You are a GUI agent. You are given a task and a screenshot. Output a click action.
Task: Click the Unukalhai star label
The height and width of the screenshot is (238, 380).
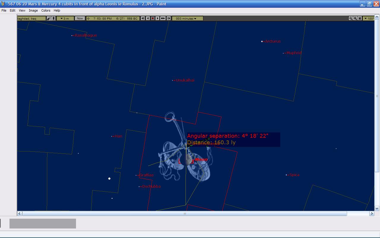[185, 80]
